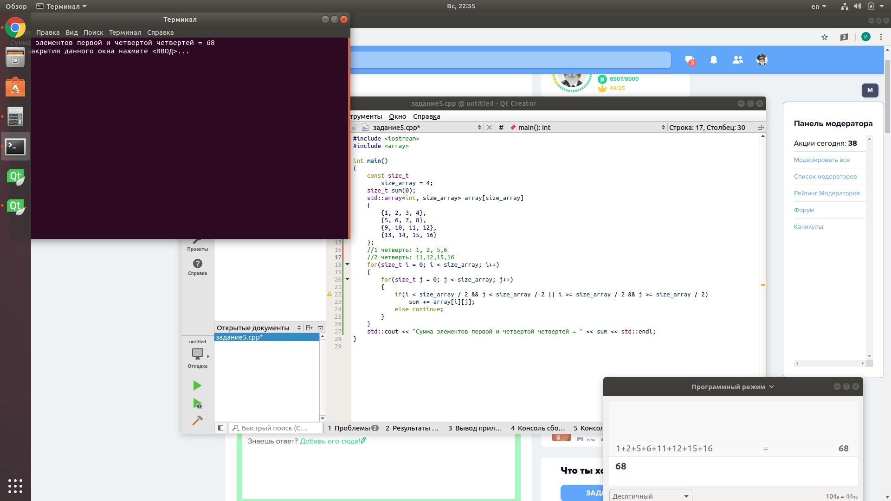This screenshot has width=891, height=501.
Task: Click the Быстрый поиск locator field
Action: coord(276,428)
